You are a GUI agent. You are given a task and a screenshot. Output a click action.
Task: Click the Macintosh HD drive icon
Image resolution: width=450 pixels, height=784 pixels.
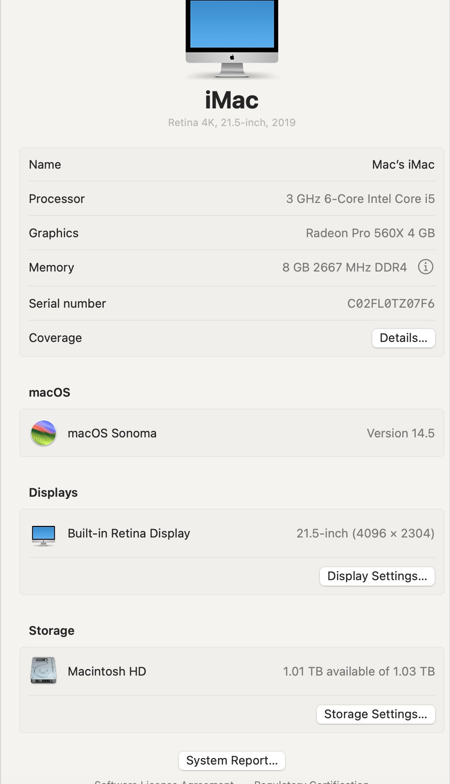tap(44, 670)
